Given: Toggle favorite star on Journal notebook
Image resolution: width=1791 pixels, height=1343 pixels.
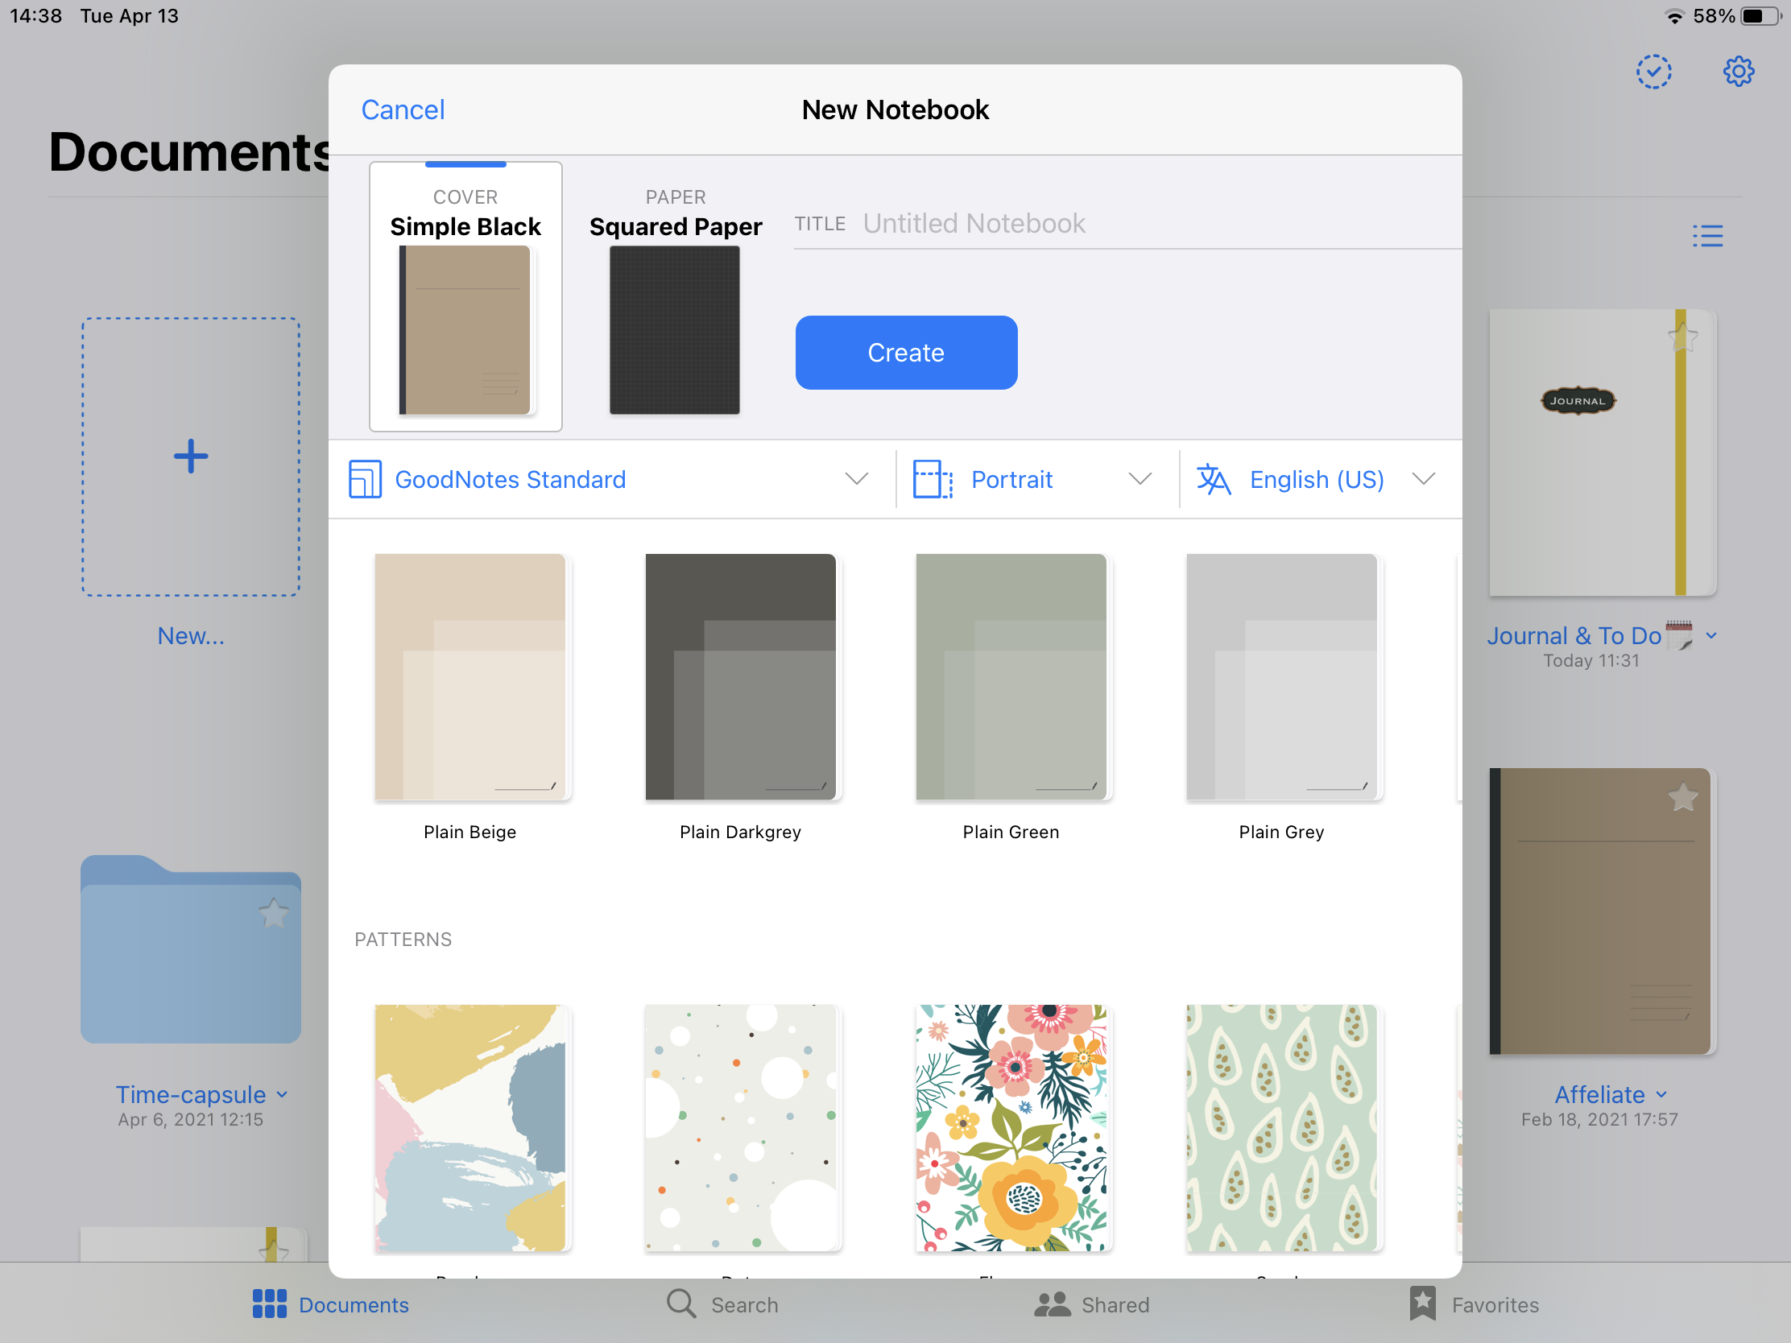Looking at the screenshot, I should (x=1682, y=337).
